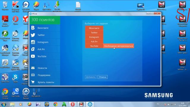The width and height of the screenshot is (190, 107).
Task: Click the Отмена button
Action: (102, 77)
